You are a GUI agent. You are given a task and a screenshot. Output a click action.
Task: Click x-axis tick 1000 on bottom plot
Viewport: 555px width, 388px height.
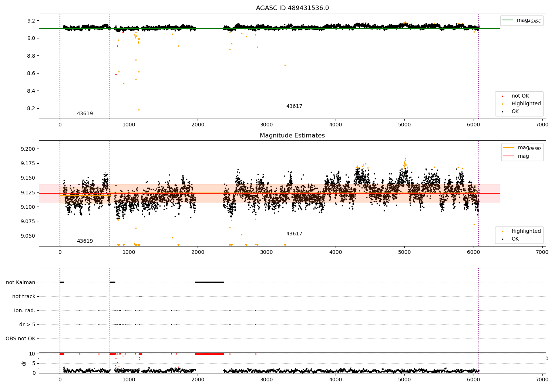click(x=129, y=380)
